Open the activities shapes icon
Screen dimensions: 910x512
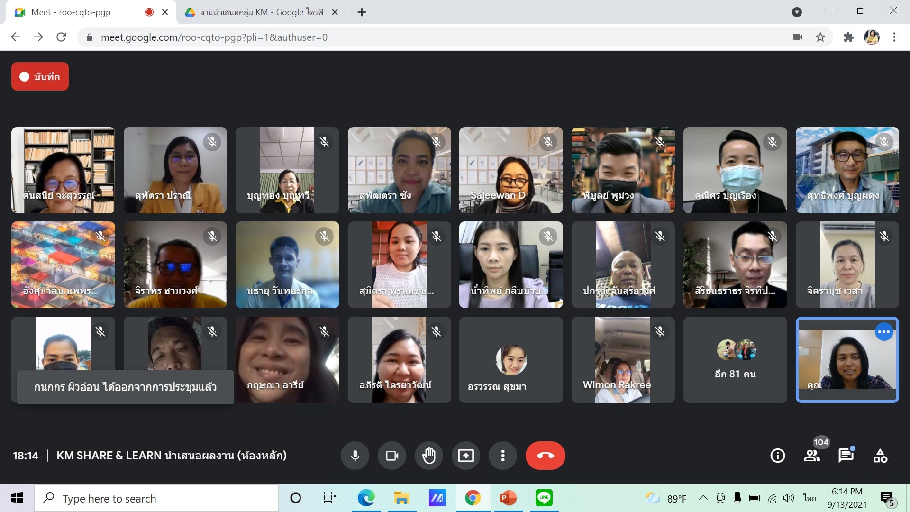tap(880, 456)
